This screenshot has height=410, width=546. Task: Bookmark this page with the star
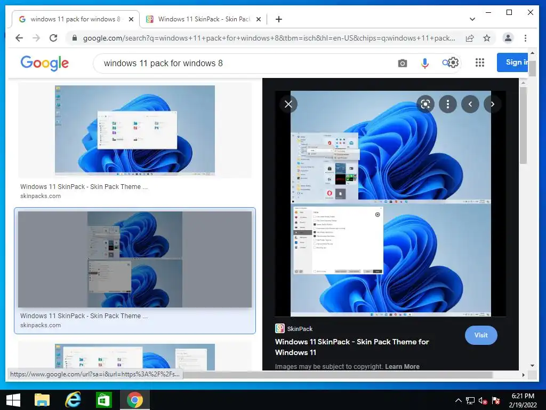(x=487, y=38)
